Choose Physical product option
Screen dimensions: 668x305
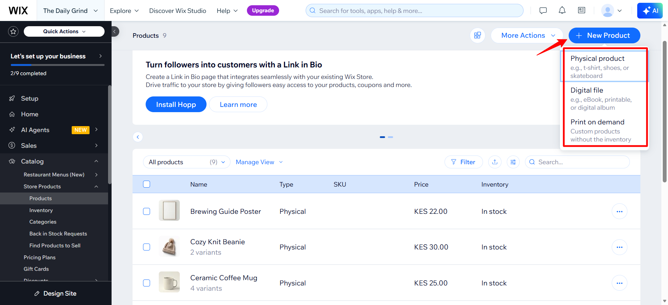point(605,66)
